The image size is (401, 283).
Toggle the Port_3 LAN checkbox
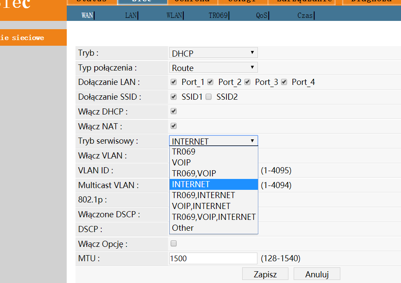tap(247, 82)
